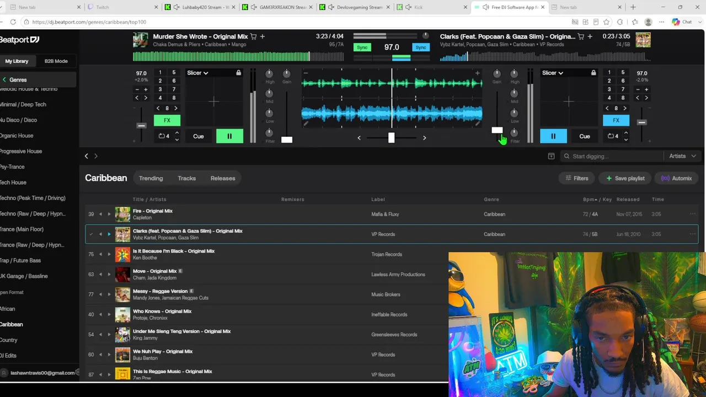Click the left deck High EQ knob
Image resolution: width=706 pixels, height=397 pixels.
[270, 73]
